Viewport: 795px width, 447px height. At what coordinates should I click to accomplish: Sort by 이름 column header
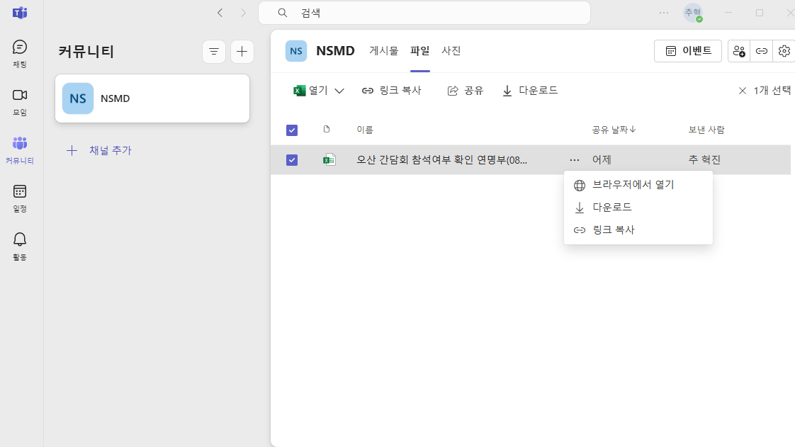[365, 130]
